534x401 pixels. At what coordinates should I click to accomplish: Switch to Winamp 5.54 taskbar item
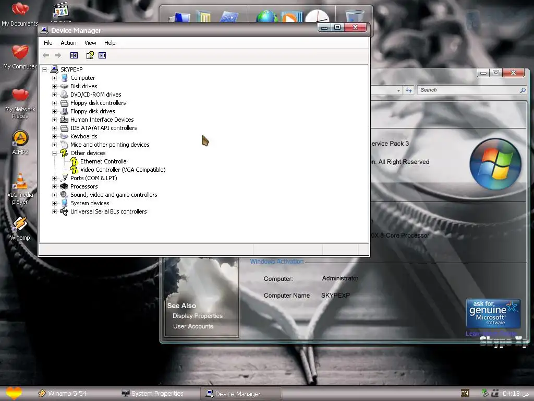tap(63, 394)
